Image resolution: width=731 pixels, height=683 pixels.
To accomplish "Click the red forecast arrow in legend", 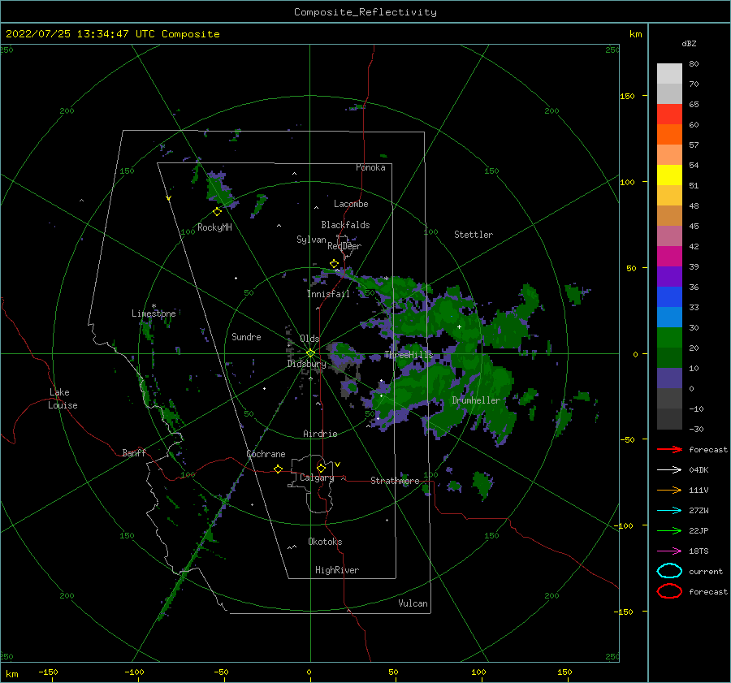I will point(669,449).
